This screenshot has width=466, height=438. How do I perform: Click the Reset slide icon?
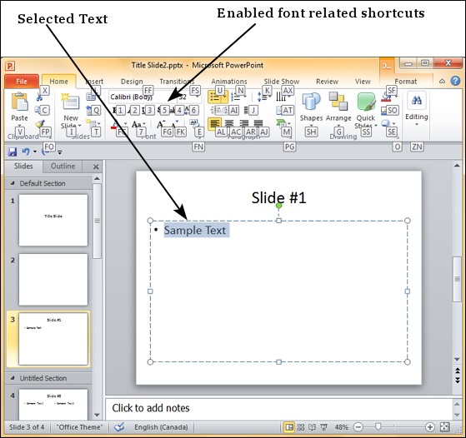click(x=90, y=111)
